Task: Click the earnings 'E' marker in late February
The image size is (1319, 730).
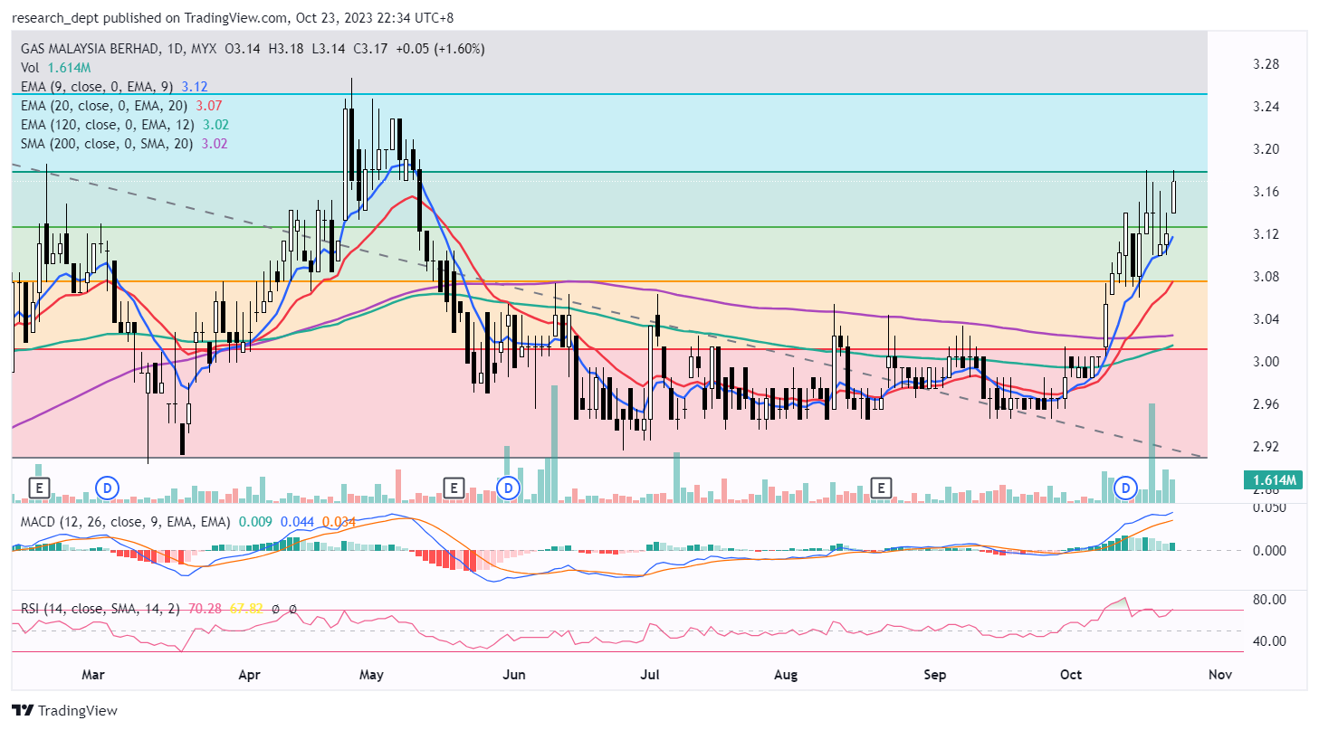Action: [x=38, y=488]
